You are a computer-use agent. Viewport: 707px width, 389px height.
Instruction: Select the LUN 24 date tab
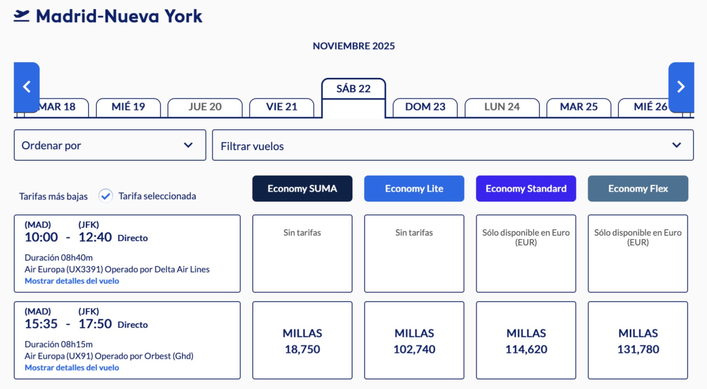(x=502, y=107)
